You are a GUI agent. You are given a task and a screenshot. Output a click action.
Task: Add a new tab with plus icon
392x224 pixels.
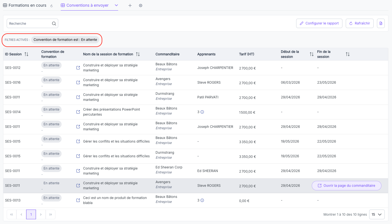130,6
